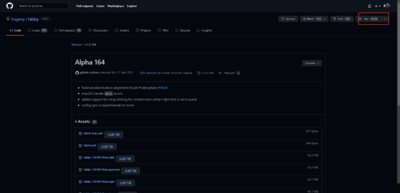400x193 pixels.
Task: Open the dropdown arrow next to Star
Action: [x=385, y=19]
